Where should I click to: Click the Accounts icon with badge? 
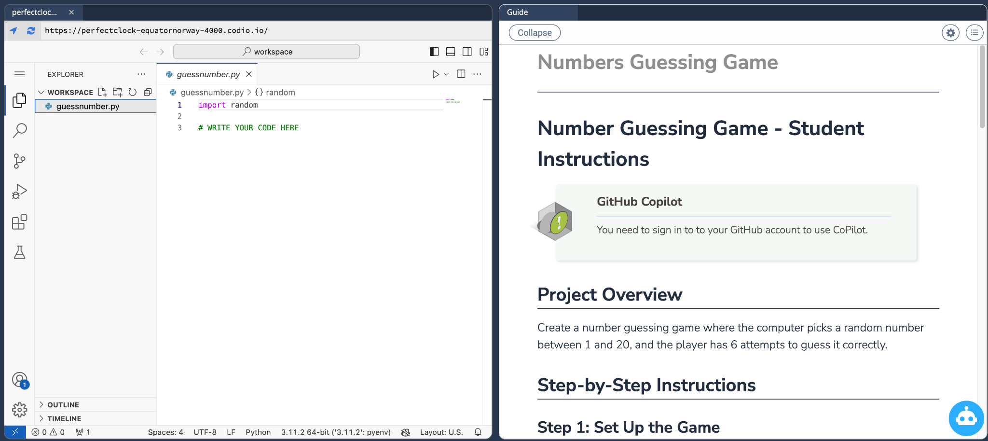[x=20, y=380]
